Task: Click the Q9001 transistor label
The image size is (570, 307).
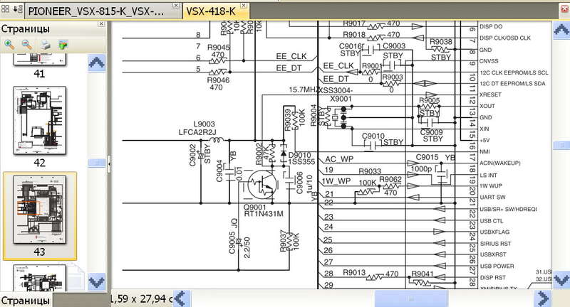Action: pyautogui.click(x=254, y=207)
